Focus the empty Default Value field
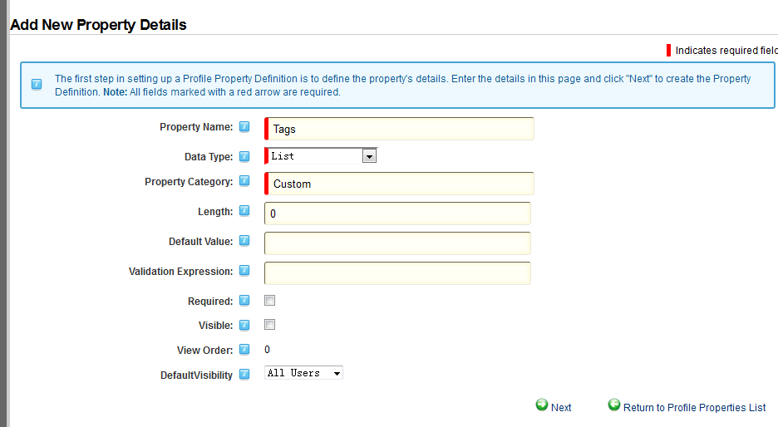The width and height of the screenshot is (778, 427). pyautogui.click(x=397, y=243)
